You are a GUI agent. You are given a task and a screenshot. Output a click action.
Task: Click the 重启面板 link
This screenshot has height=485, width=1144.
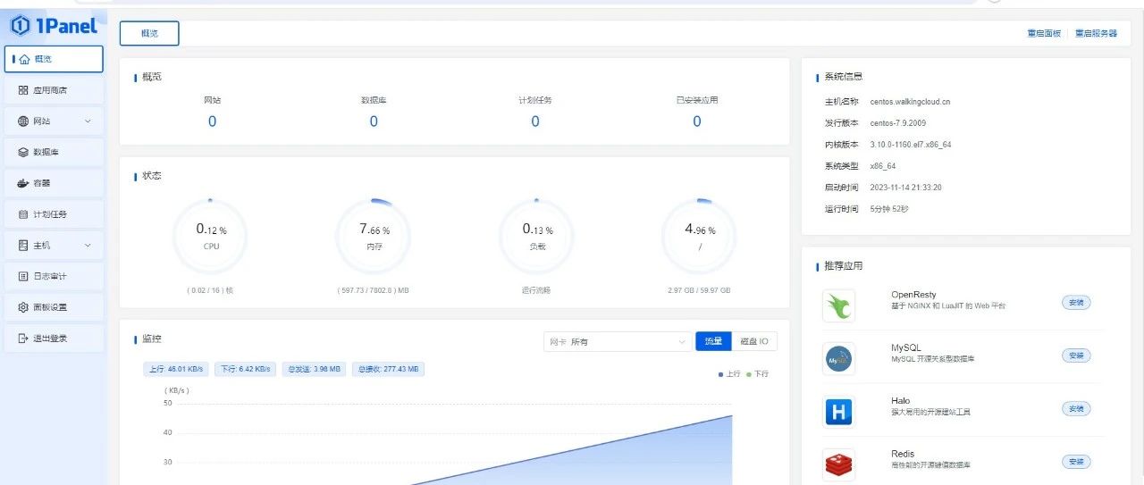click(x=1043, y=33)
